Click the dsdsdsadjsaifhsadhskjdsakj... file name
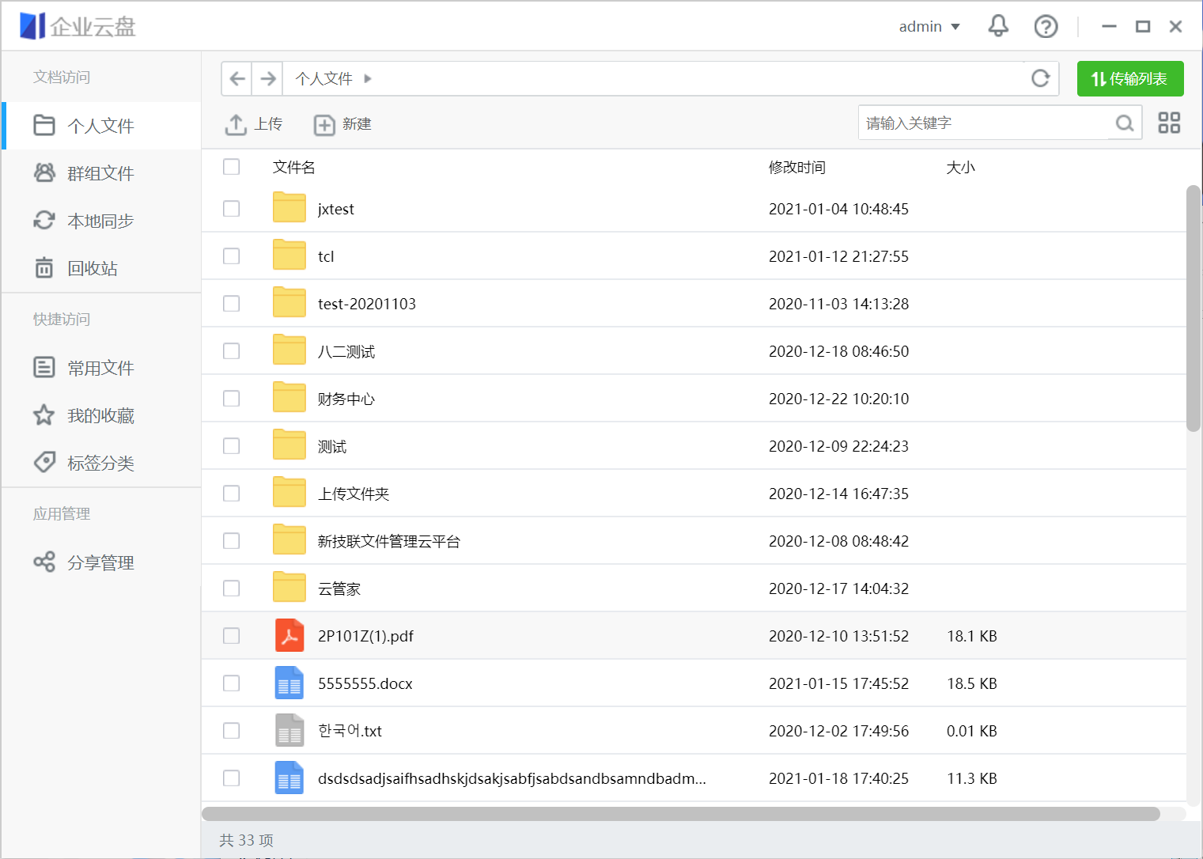This screenshot has width=1203, height=859. point(512,778)
